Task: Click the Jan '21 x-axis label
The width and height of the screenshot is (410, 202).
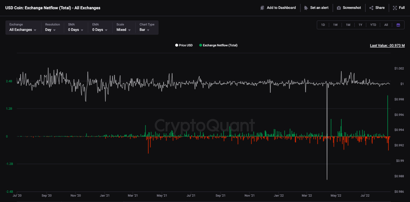Action: (104, 195)
